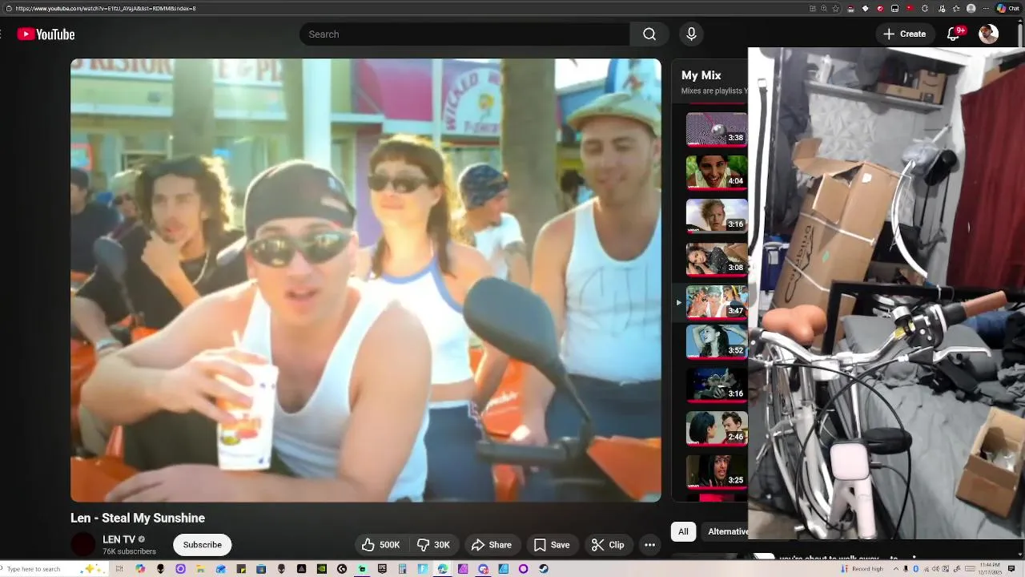Like the video showing 500K likes

tap(381, 545)
